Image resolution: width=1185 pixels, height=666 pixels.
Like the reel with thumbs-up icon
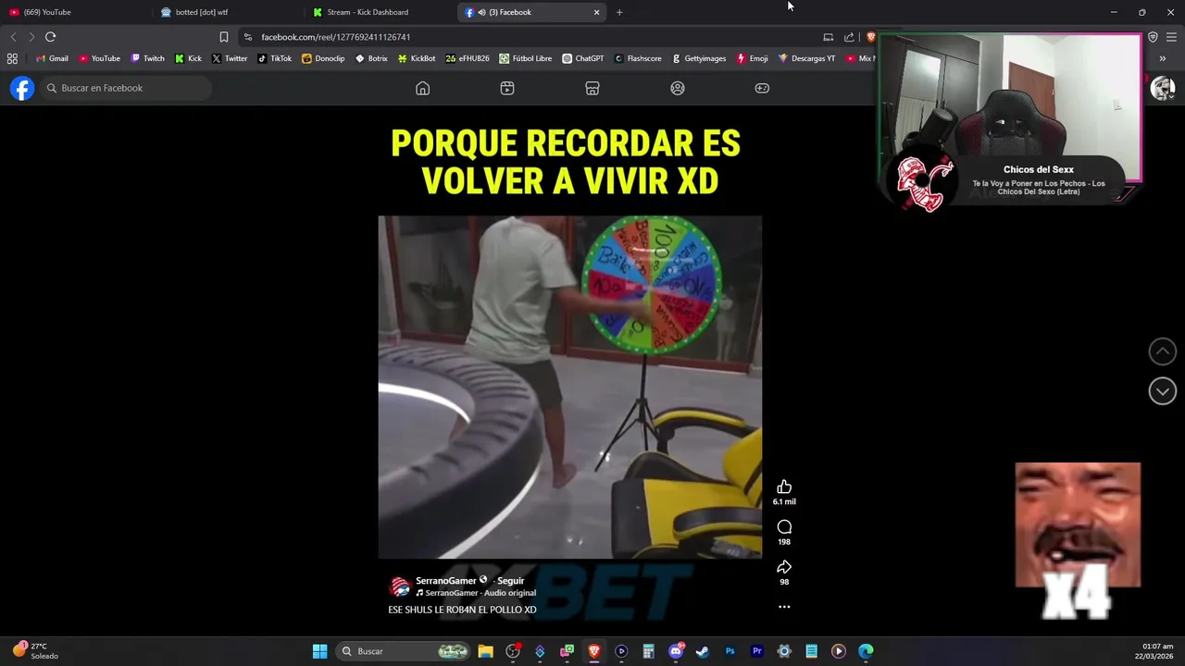coord(784,487)
